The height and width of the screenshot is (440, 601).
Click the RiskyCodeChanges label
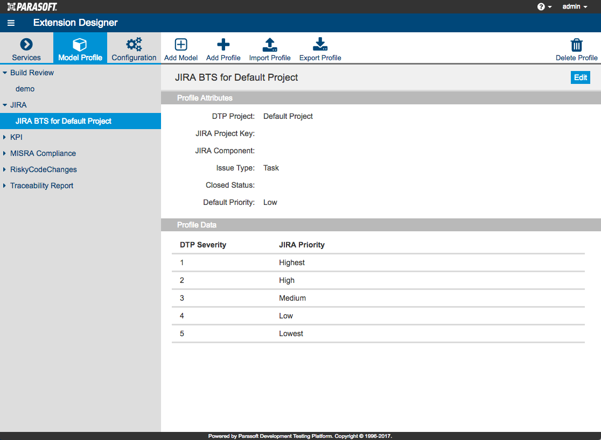(x=43, y=169)
